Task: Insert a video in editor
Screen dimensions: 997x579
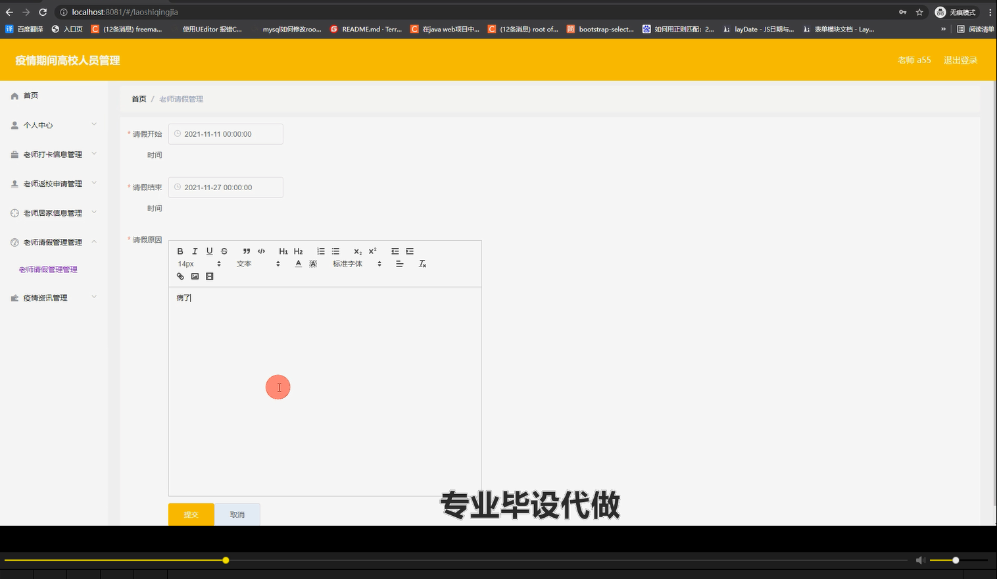Action: click(210, 276)
